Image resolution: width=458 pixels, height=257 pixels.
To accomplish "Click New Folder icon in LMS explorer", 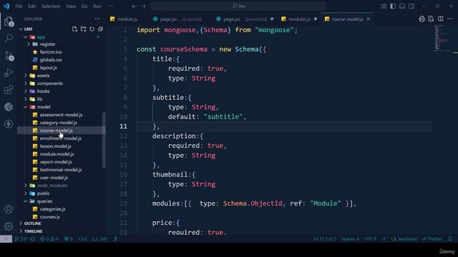I will click(x=83, y=29).
